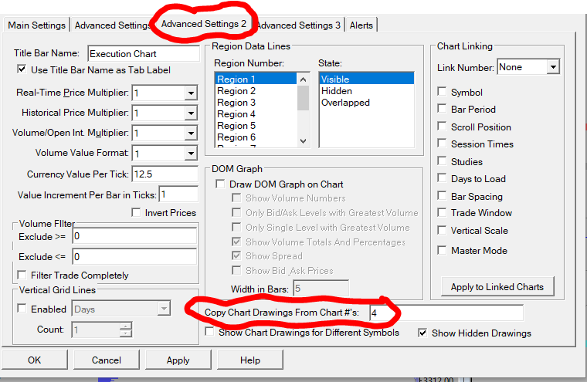This screenshot has width=587, height=382.
Task: Enable the Master Mode checkbox
Action: [442, 251]
